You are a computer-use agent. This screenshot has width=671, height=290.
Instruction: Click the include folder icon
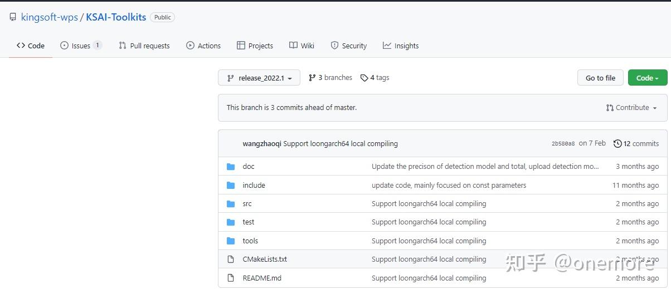[231, 186]
